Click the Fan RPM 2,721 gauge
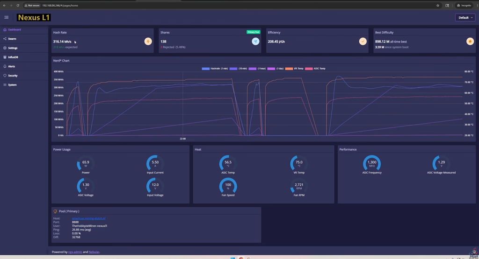The height and width of the screenshot is (259, 479). [x=299, y=186]
